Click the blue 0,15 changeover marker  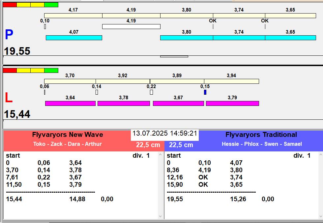(205, 92)
